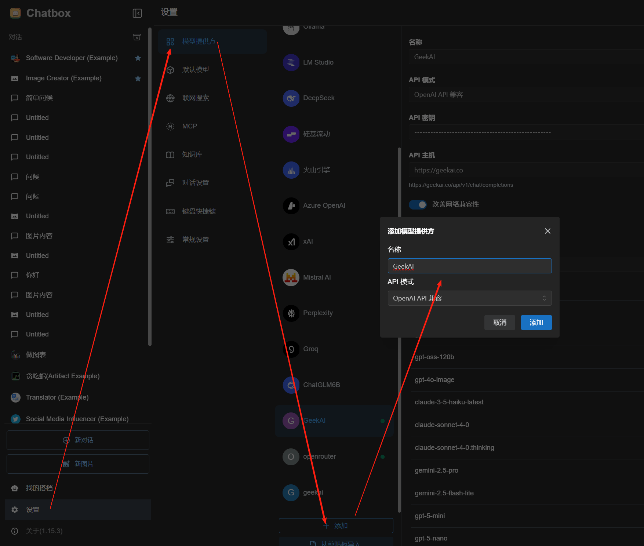Click the 设置 gear icon in sidebar
The height and width of the screenshot is (546, 644).
[15, 510]
